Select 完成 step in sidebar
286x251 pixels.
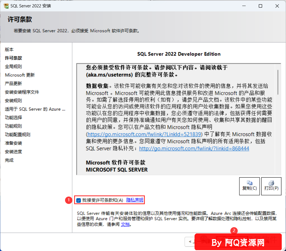click(9, 160)
